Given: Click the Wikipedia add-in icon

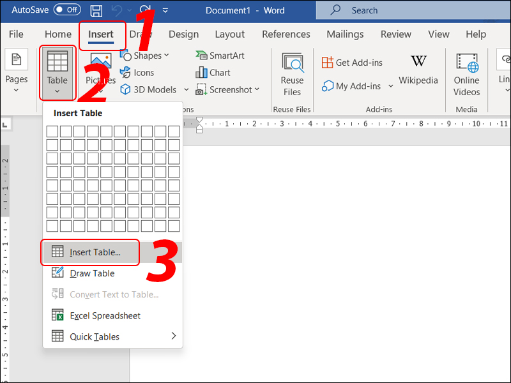Looking at the screenshot, I should [418, 69].
